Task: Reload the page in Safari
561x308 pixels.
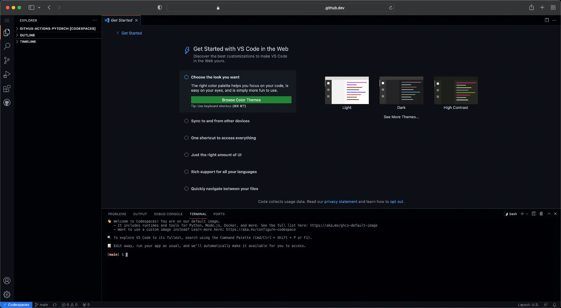Action: (x=391, y=8)
